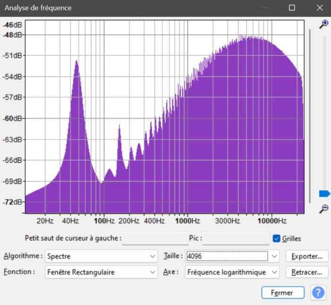331x305 pixels.
Task: Click the Retracer... button
Action: [x=307, y=272]
